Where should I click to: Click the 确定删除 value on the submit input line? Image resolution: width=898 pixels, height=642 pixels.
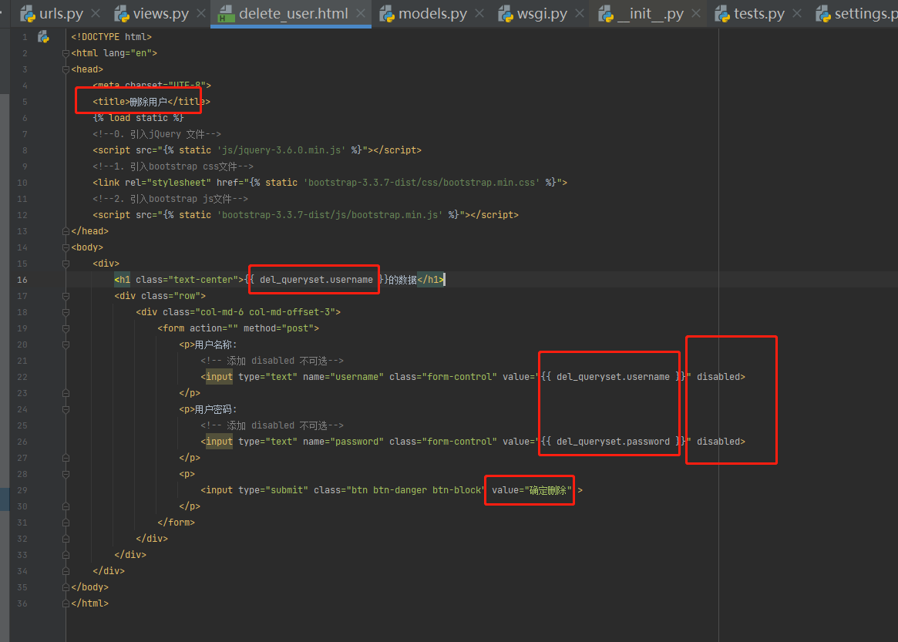coord(547,490)
